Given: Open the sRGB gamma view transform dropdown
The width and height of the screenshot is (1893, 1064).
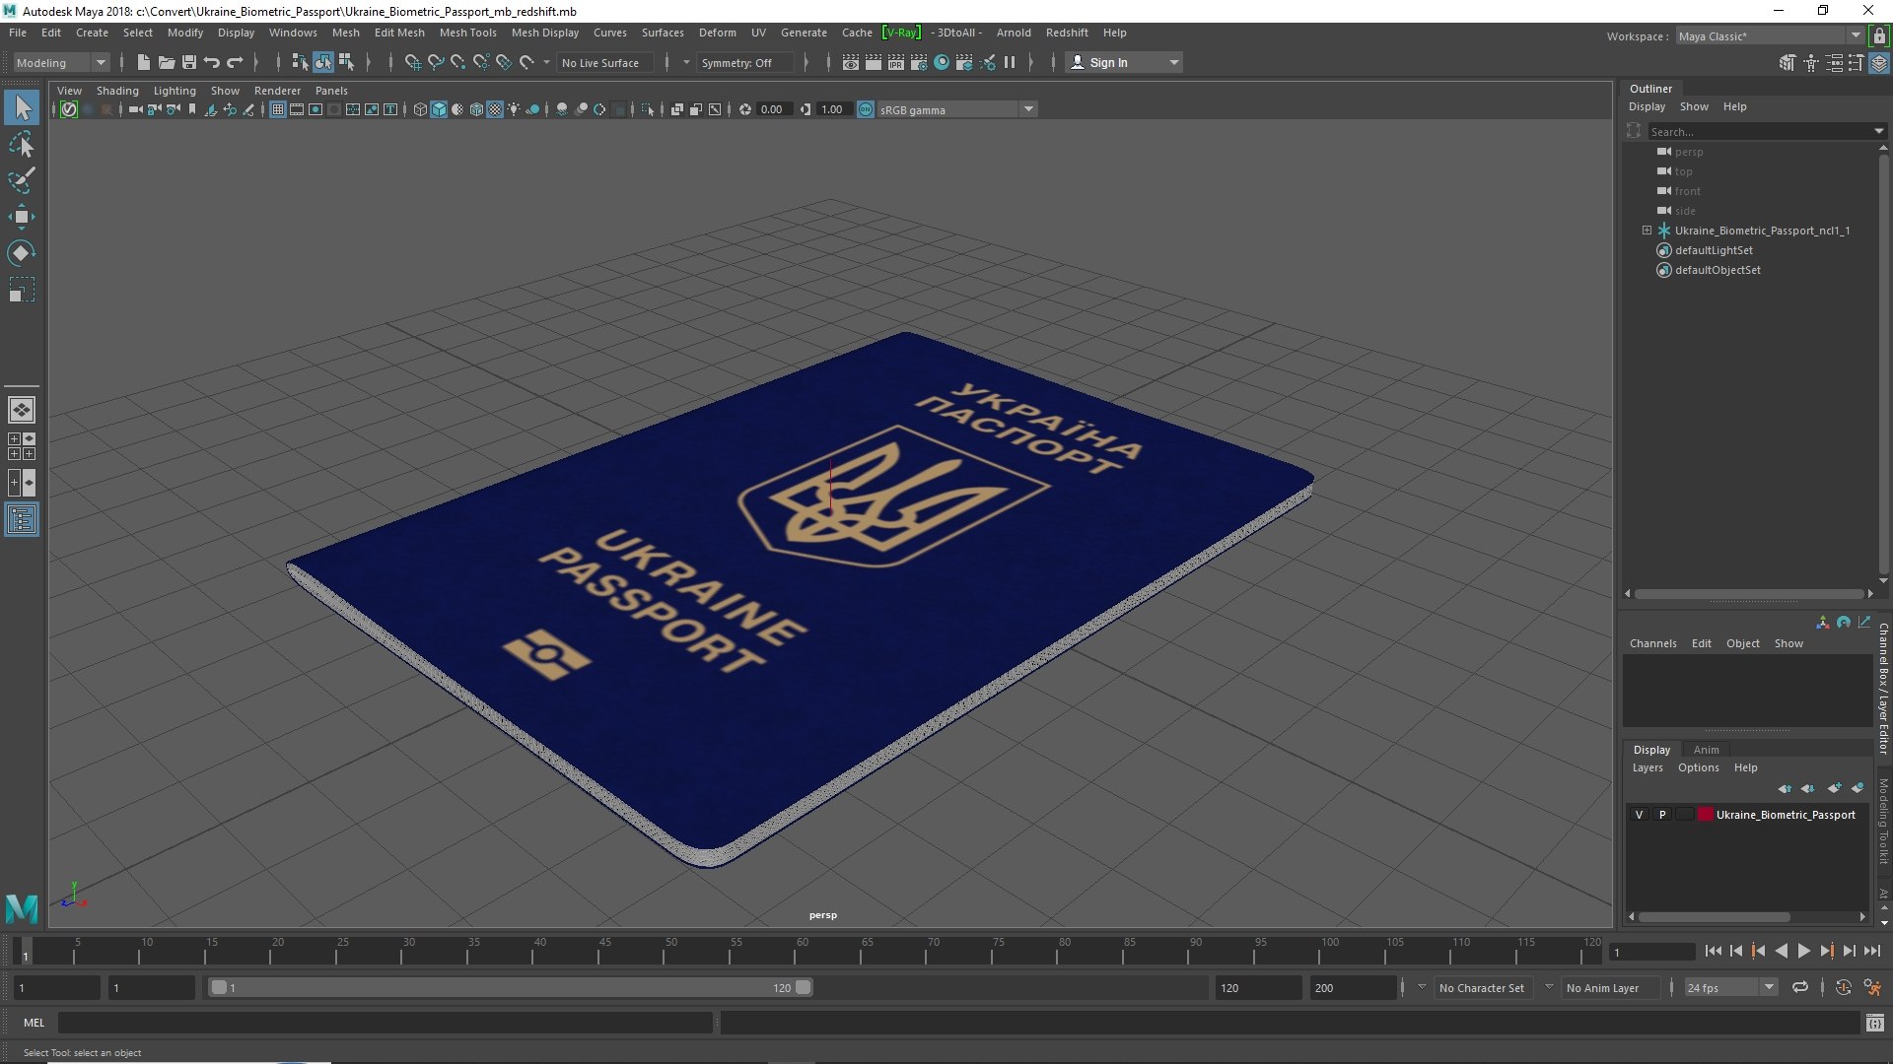Looking at the screenshot, I should click(x=955, y=109).
